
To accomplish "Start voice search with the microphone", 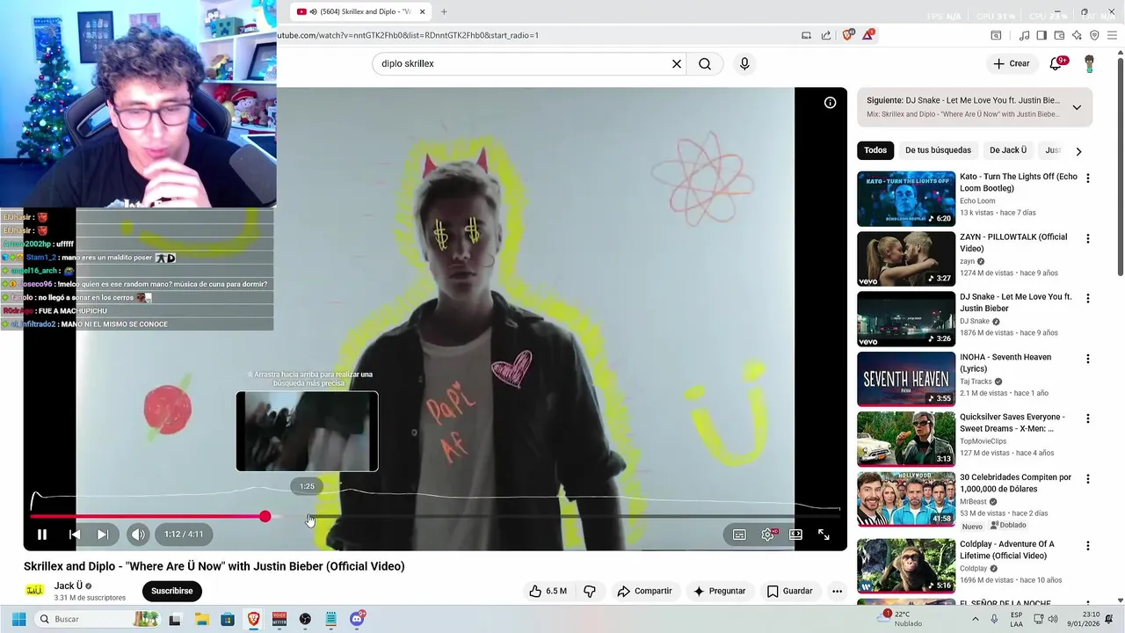I will (744, 63).
